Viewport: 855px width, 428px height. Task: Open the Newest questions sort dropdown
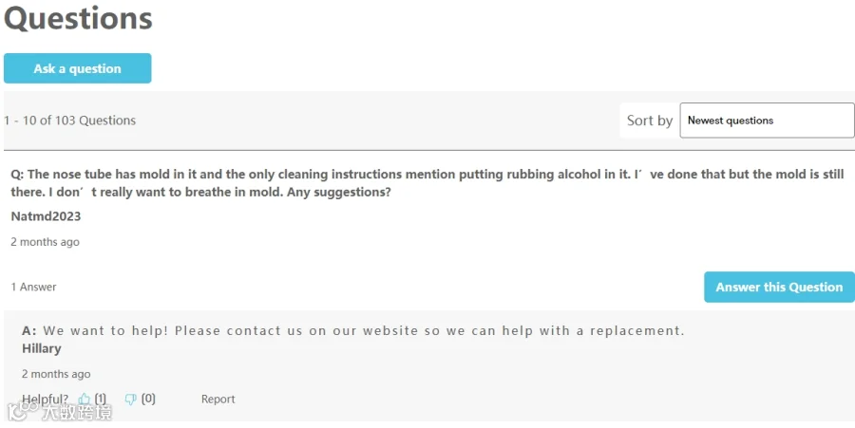click(767, 121)
